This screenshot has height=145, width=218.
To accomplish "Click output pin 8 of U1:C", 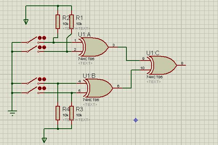I will click(x=181, y=65).
